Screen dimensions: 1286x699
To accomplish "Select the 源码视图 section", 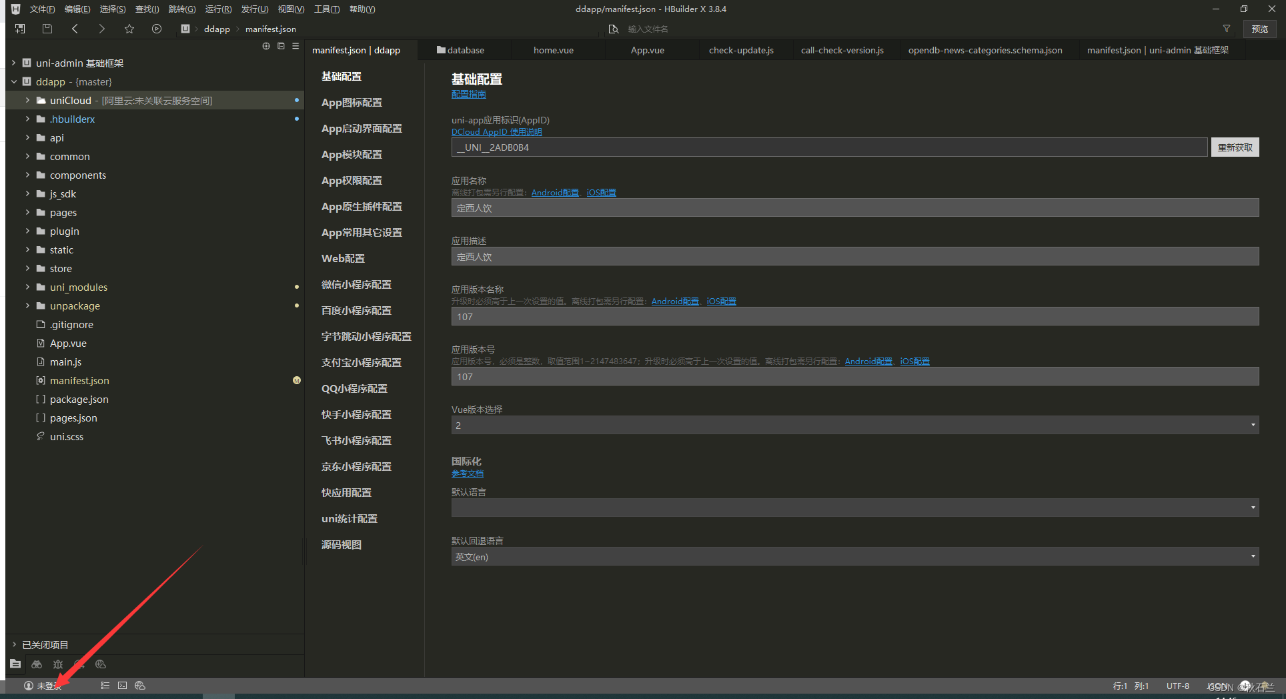I will point(342,545).
